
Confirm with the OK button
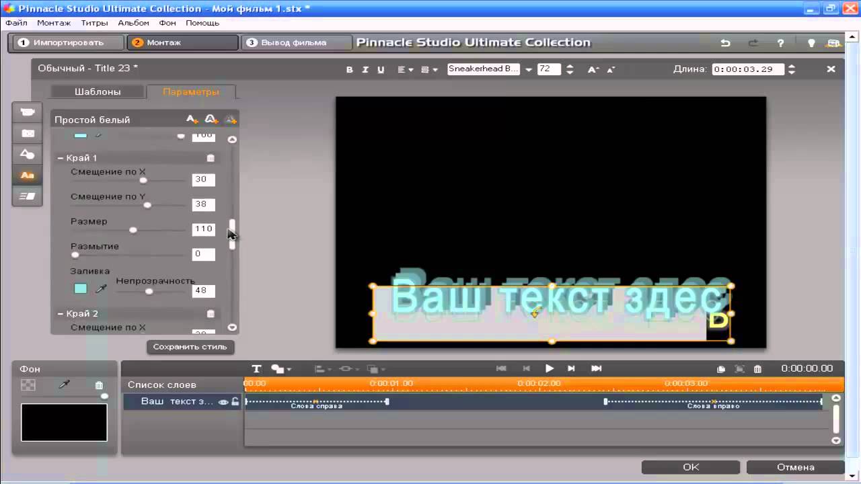(x=691, y=467)
